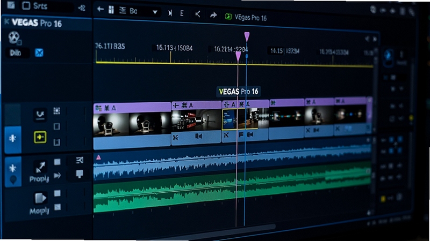
Task: Expand the Bc dropdown arrow
Action: [x=155, y=12]
